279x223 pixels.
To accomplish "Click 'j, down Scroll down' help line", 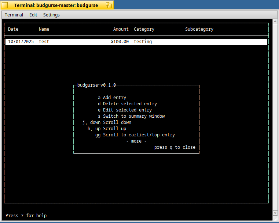I will [107, 122].
